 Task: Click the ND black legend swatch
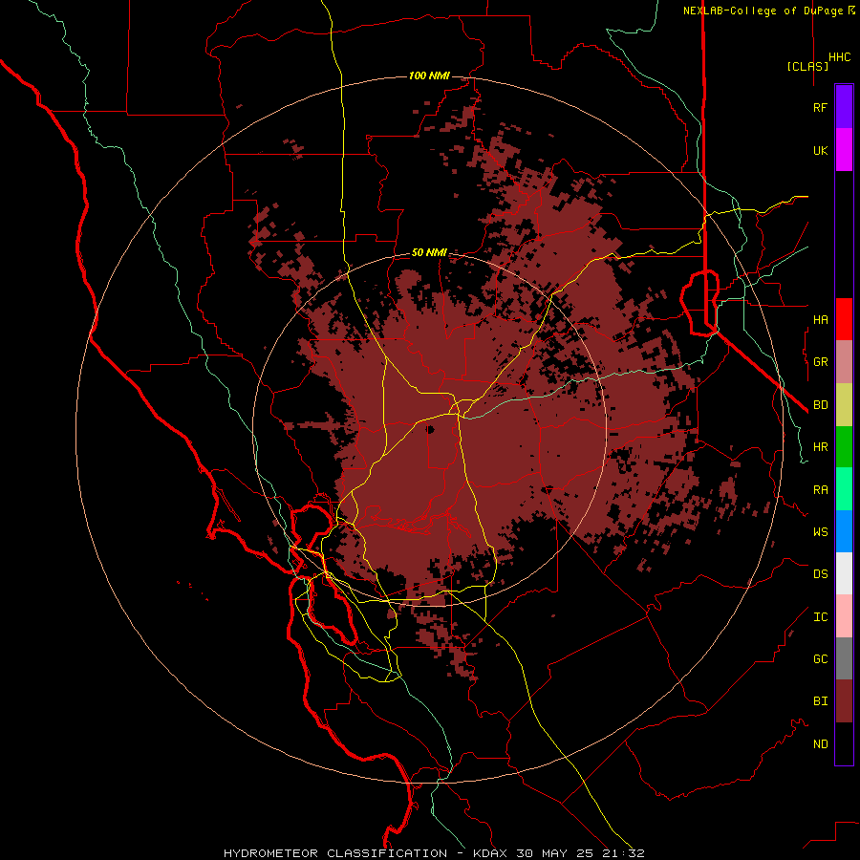click(844, 743)
